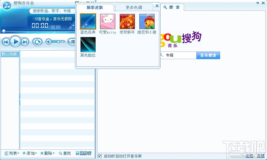Image resolution: width=267 pixels, height=160 pixels.
Task: Open the 删除 dropdown menu
Action: click(x=47, y=153)
